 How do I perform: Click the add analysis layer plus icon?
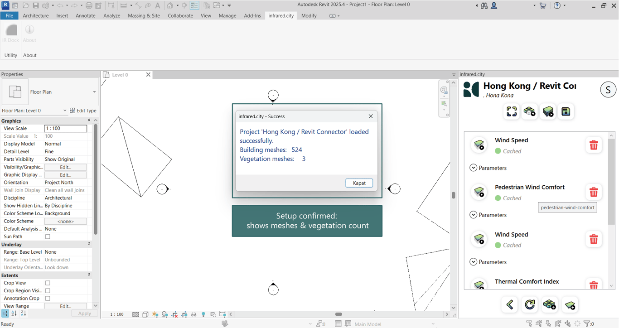tap(570, 304)
